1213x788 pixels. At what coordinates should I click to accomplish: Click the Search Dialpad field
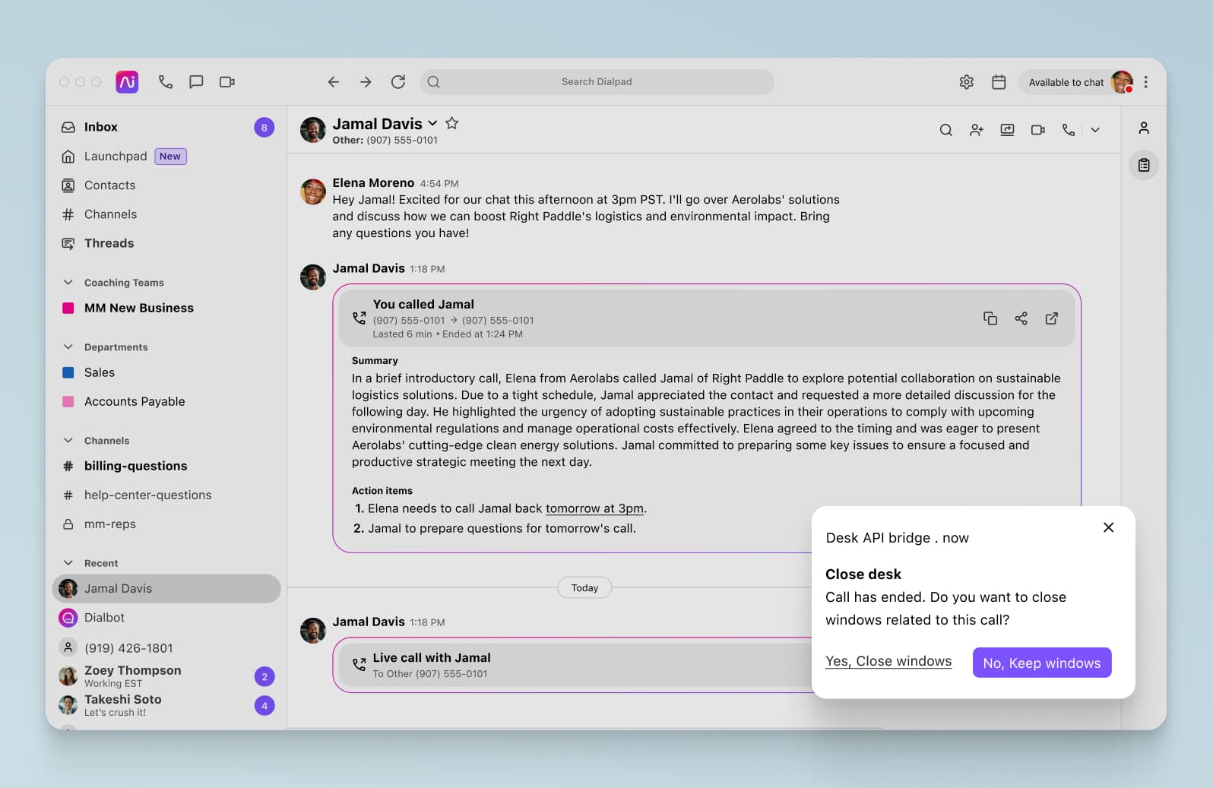pos(597,82)
